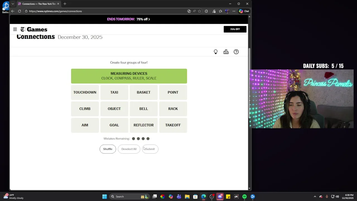The width and height of the screenshot is (357, 201).
Task: Open Microsoft Store from the taskbar
Action: (195, 197)
